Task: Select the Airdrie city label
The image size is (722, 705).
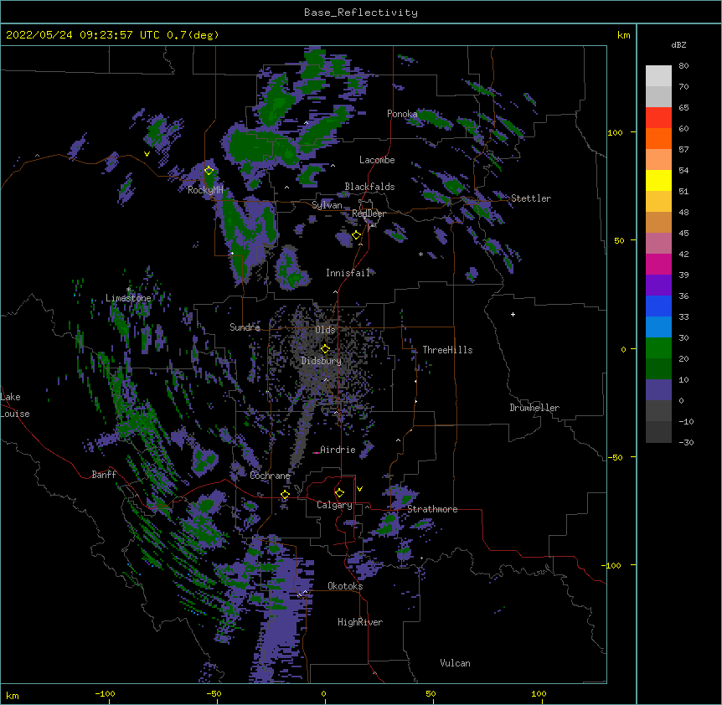Action: 338,450
